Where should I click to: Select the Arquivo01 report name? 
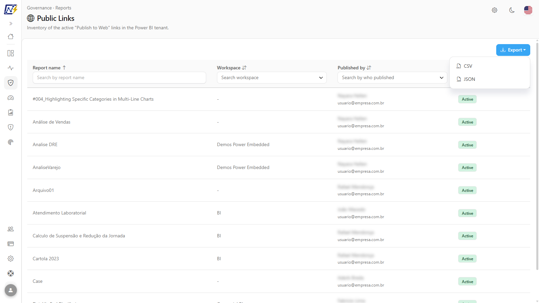click(x=43, y=190)
